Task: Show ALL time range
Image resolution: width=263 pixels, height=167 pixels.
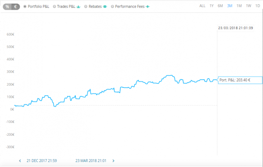Action: 202,6
